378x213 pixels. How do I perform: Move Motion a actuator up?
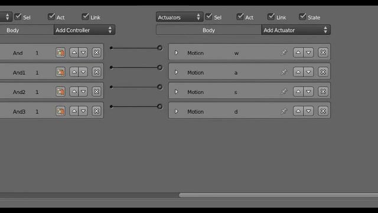click(x=298, y=72)
